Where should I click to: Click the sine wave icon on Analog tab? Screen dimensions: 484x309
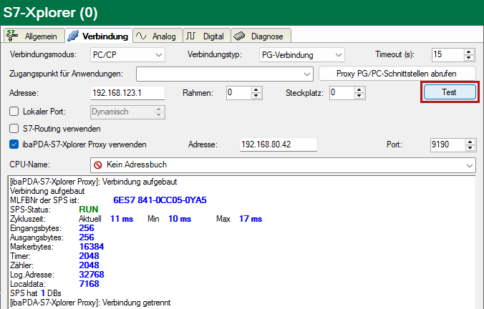[x=141, y=36]
